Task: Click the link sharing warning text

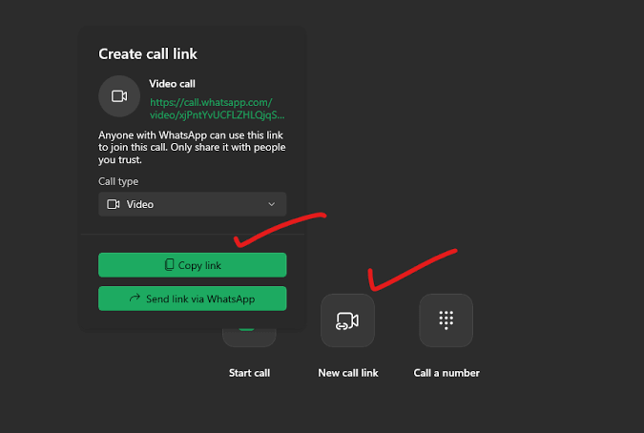Action: (x=191, y=147)
